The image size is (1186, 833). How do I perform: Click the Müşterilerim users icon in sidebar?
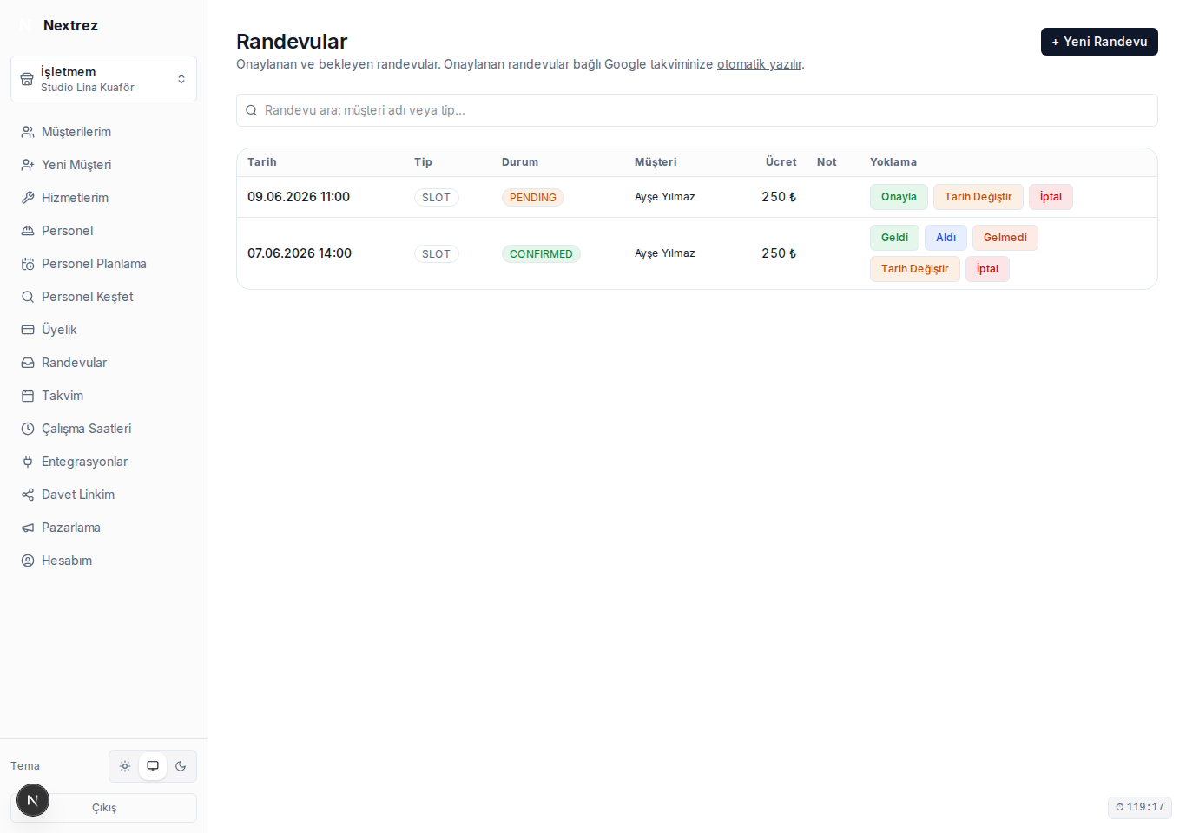click(28, 132)
